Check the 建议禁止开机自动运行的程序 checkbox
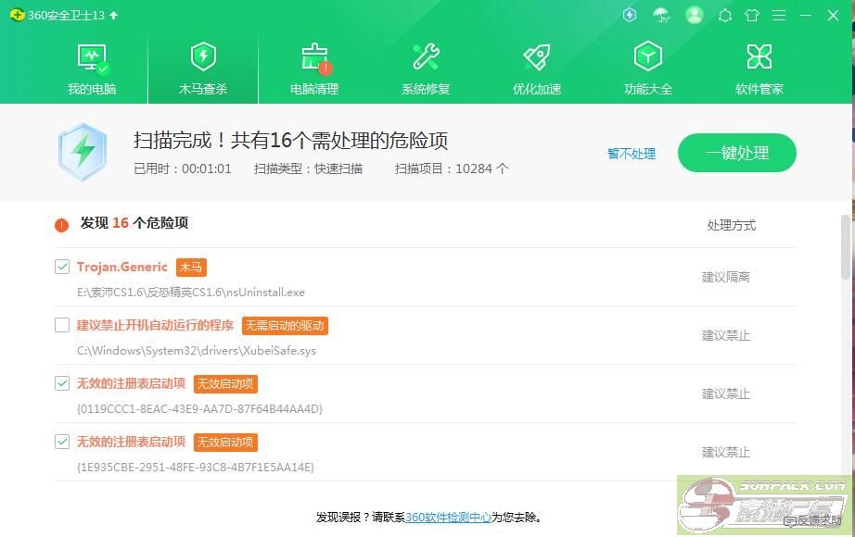This screenshot has width=855, height=537. coord(62,325)
